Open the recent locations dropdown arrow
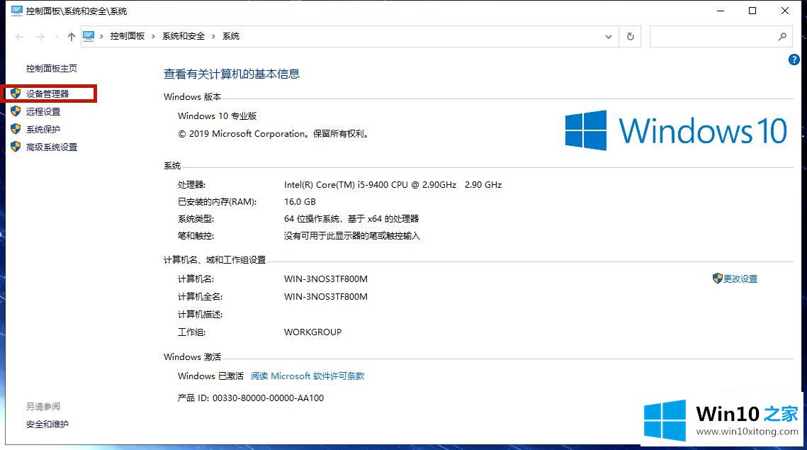Screen dimensions: 807x450 [57, 37]
